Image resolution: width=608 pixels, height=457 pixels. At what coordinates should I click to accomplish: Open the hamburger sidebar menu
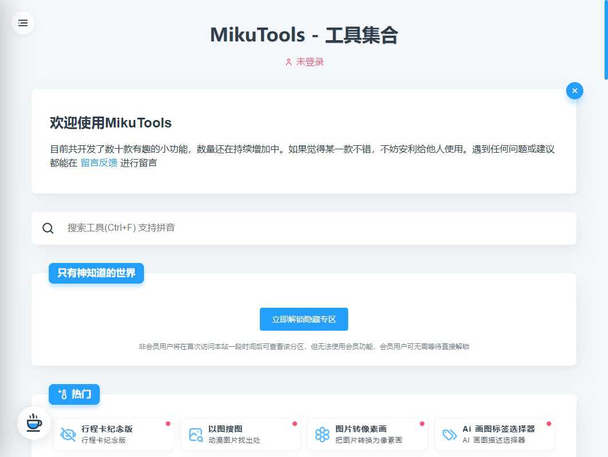23,23
